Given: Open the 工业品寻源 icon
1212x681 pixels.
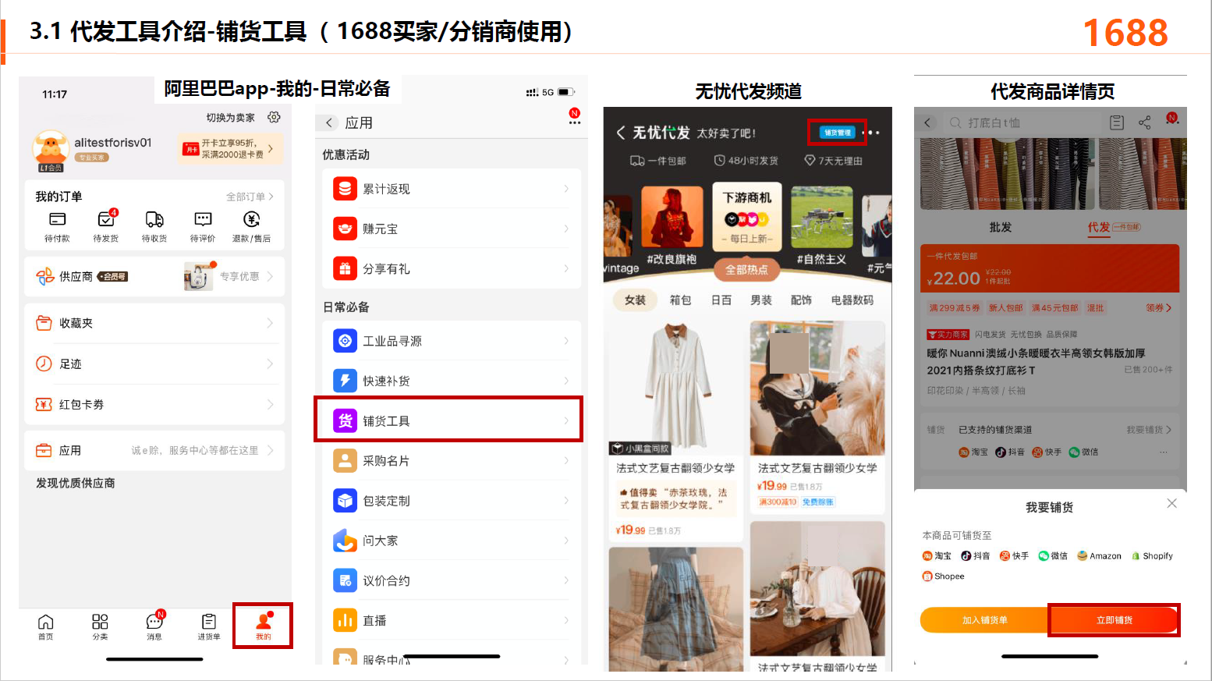Looking at the screenshot, I should coord(345,341).
